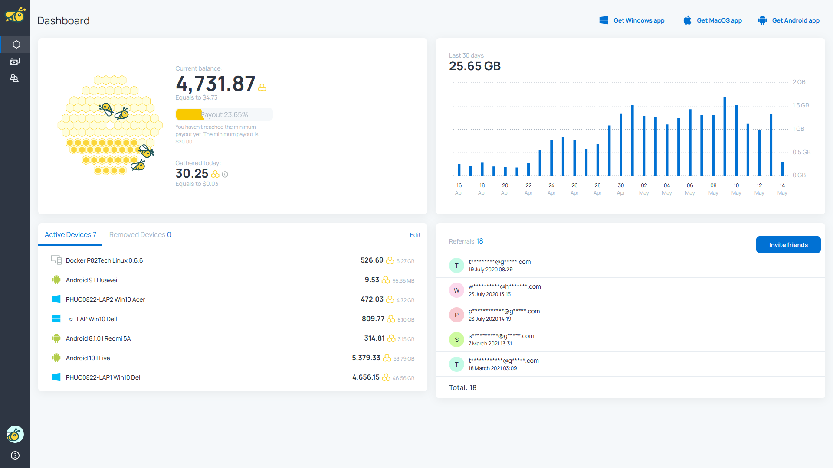This screenshot has height=468, width=833.
Task: Click Windows icon for -LAP Win10 Dell
Action: [x=56, y=318]
